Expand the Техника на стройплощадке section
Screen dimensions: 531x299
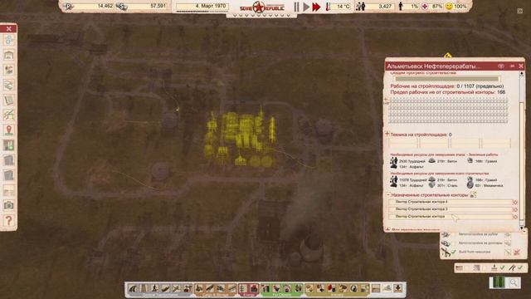tap(387, 134)
